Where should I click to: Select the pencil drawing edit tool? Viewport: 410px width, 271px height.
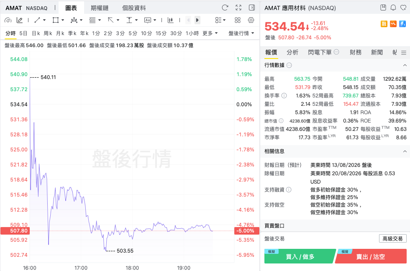[20, 20]
